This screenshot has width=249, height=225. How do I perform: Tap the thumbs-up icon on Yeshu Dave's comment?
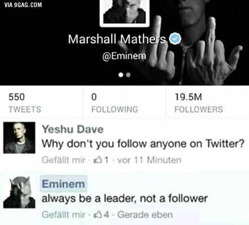pos(97,160)
